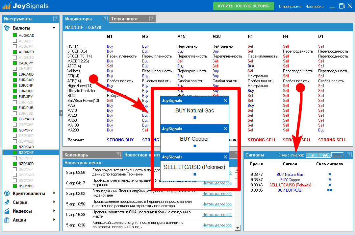Image resolution: width=355 pixels, height=235 pixels.
Task: Enable the USD/JPY checkbox
Action: (x=15, y=169)
